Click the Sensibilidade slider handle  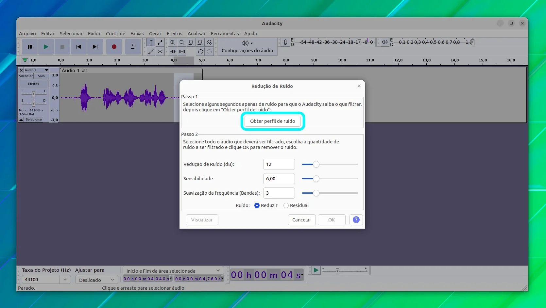pos(316,179)
